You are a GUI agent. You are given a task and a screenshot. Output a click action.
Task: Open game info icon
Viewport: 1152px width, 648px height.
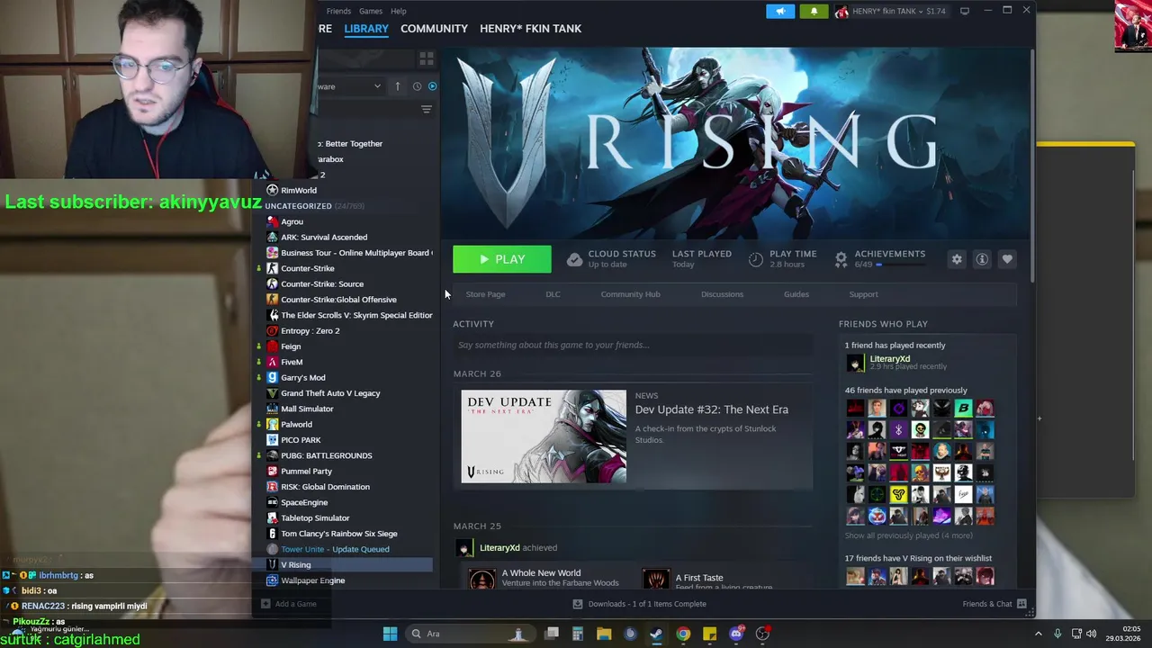coord(982,259)
